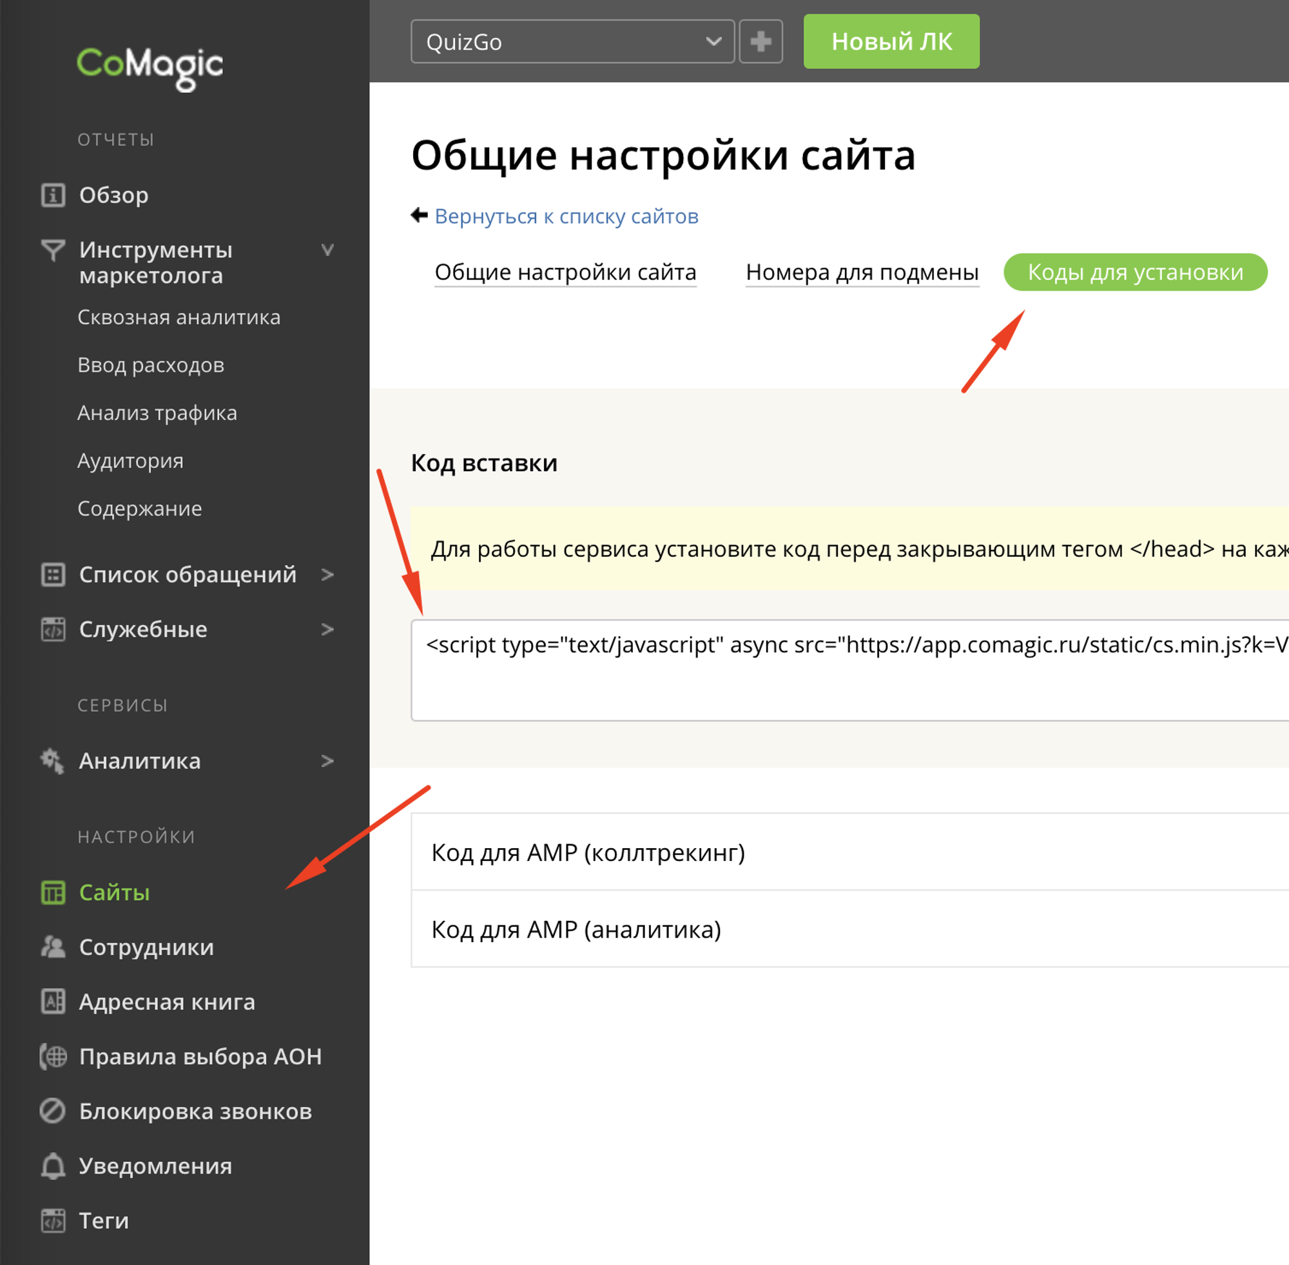Image resolution: width=1289 pixels, height=1265 pixels.
Task: Expand Служебные submenu arrow
Action: (327, 629)
